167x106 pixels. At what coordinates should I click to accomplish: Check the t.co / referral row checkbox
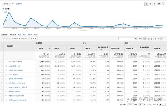(2, 74)
